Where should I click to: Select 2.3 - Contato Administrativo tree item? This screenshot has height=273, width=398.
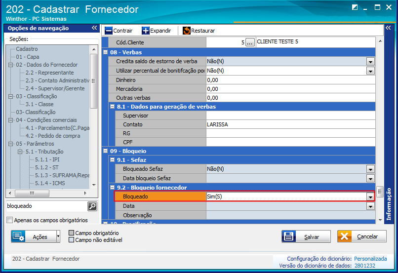click(x=57, y=80)
